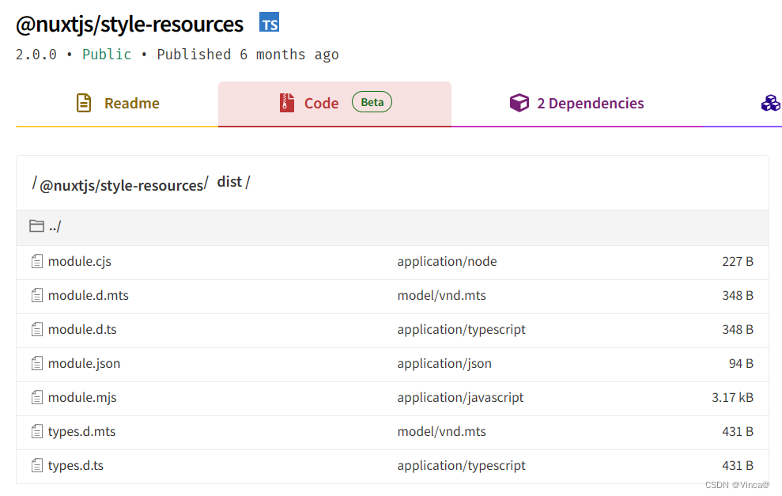Viewport: 782px width, 496px height.
Task: Select the Code Beta tab
Action: pos(320,103)
